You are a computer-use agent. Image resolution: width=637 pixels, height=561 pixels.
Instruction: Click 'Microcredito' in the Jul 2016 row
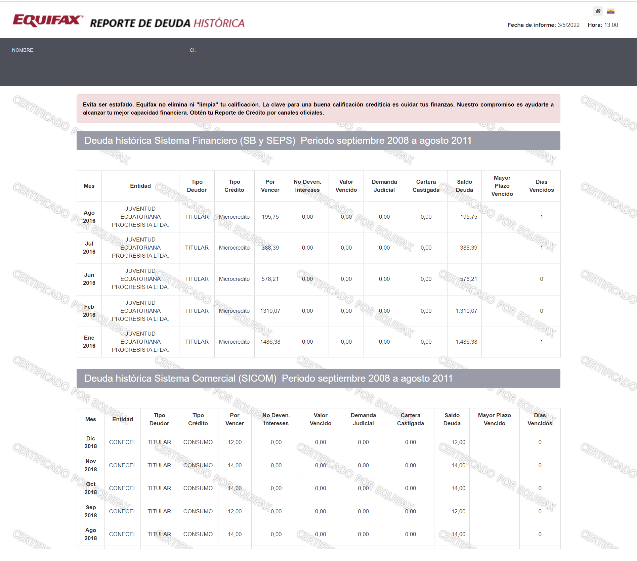(234, 248)
